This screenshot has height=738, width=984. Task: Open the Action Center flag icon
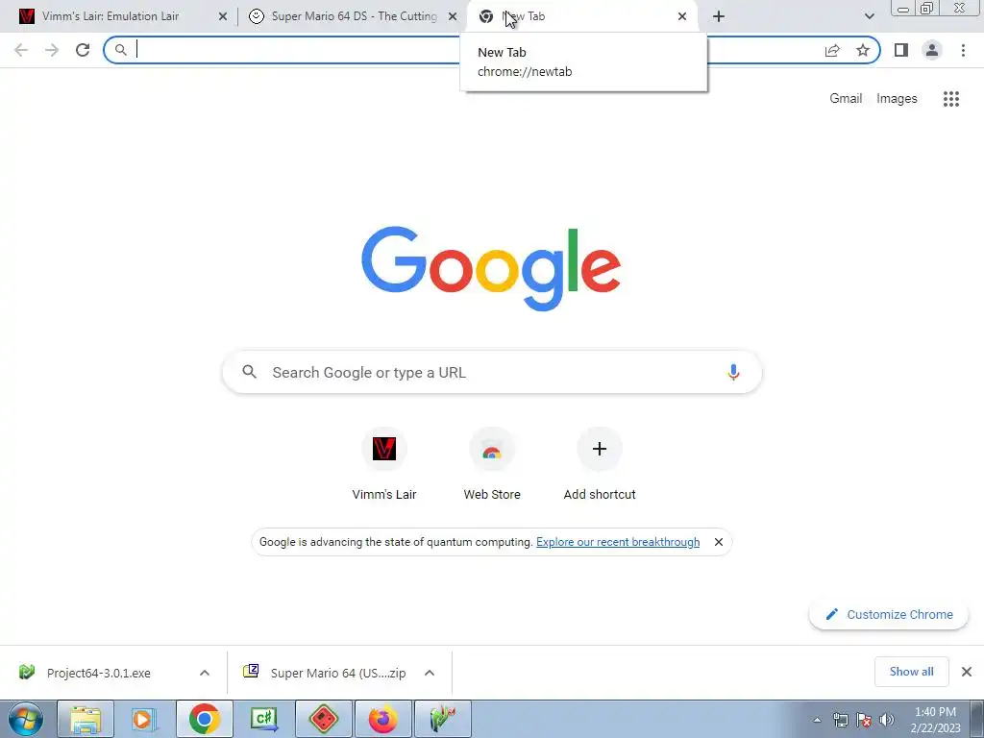[864, 720]
